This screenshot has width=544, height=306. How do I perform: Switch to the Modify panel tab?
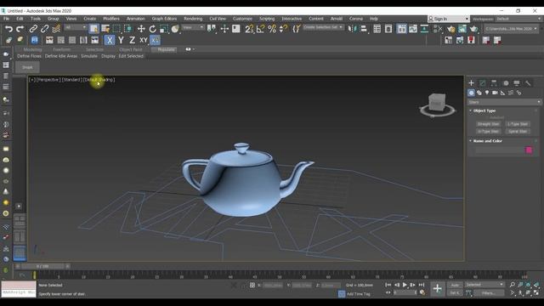(x=483, y=83)
